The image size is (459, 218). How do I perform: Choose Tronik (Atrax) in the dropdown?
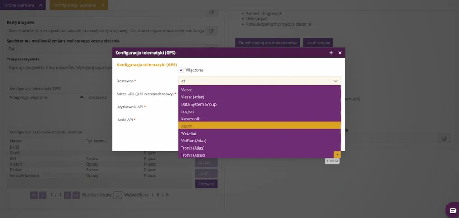[256, 155]
